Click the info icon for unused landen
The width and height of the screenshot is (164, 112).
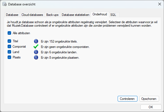pyautogui.click(x=36, y=52)
